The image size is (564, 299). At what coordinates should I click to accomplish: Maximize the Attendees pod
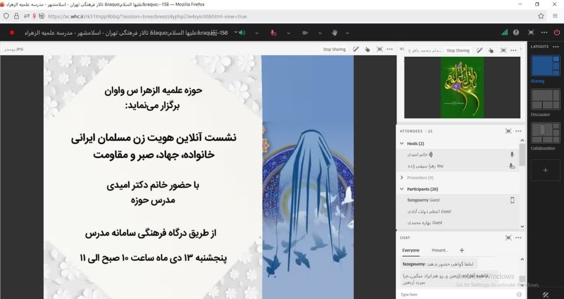(508, 131)
